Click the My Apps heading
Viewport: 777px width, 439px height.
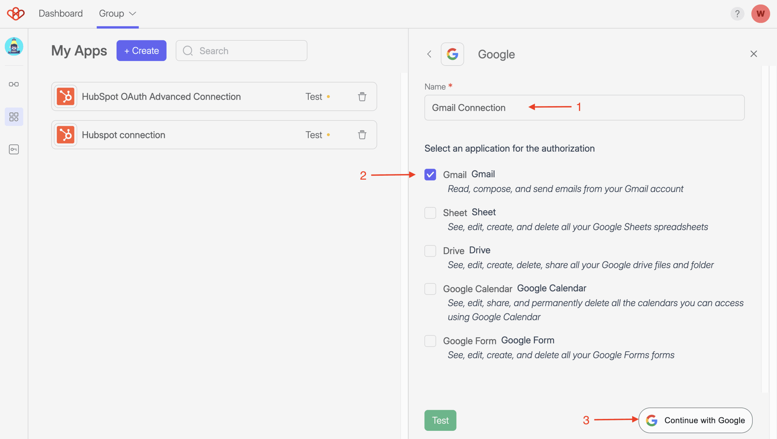79,51
